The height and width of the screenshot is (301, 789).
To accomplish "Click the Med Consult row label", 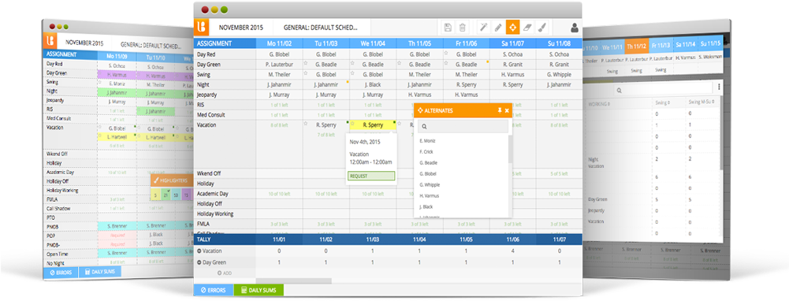I will click(x=210, y=115).
